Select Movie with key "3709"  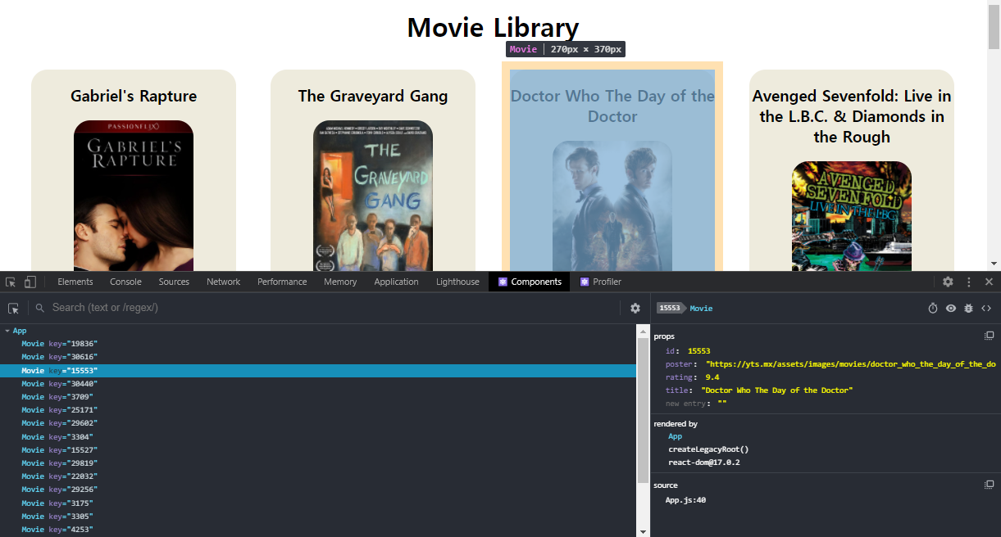tap(318, 397)
